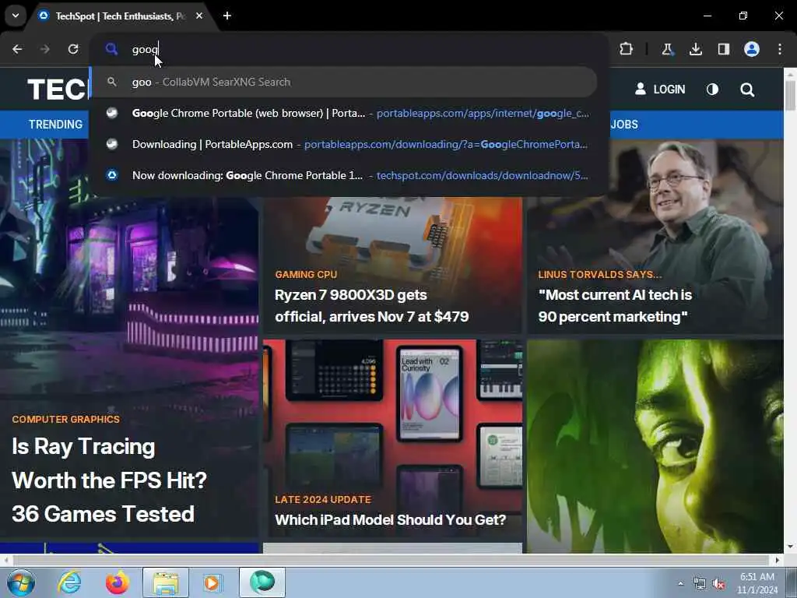The image size is (797, 598).
Task: Click the active green browser taskbar icon
Action: (x=262, y=582)
